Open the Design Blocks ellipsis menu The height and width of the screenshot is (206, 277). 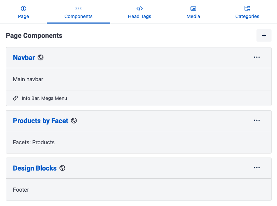[257, 167]
